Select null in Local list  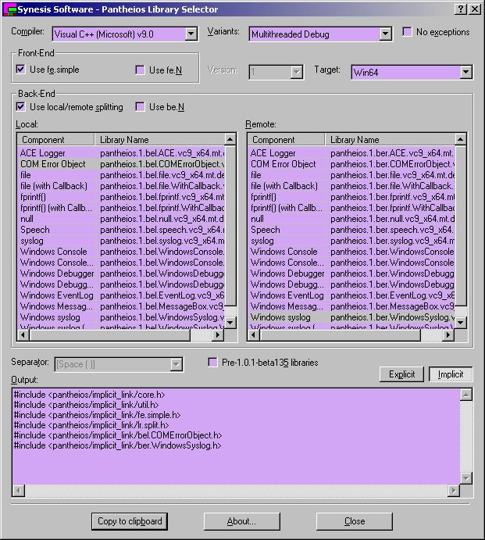[121, 219]
